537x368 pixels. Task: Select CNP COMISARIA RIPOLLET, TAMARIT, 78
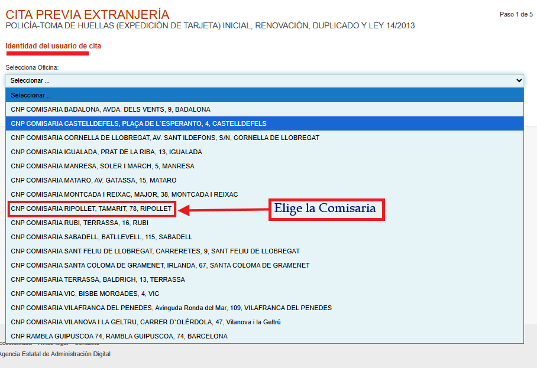(x=92, y=208)
